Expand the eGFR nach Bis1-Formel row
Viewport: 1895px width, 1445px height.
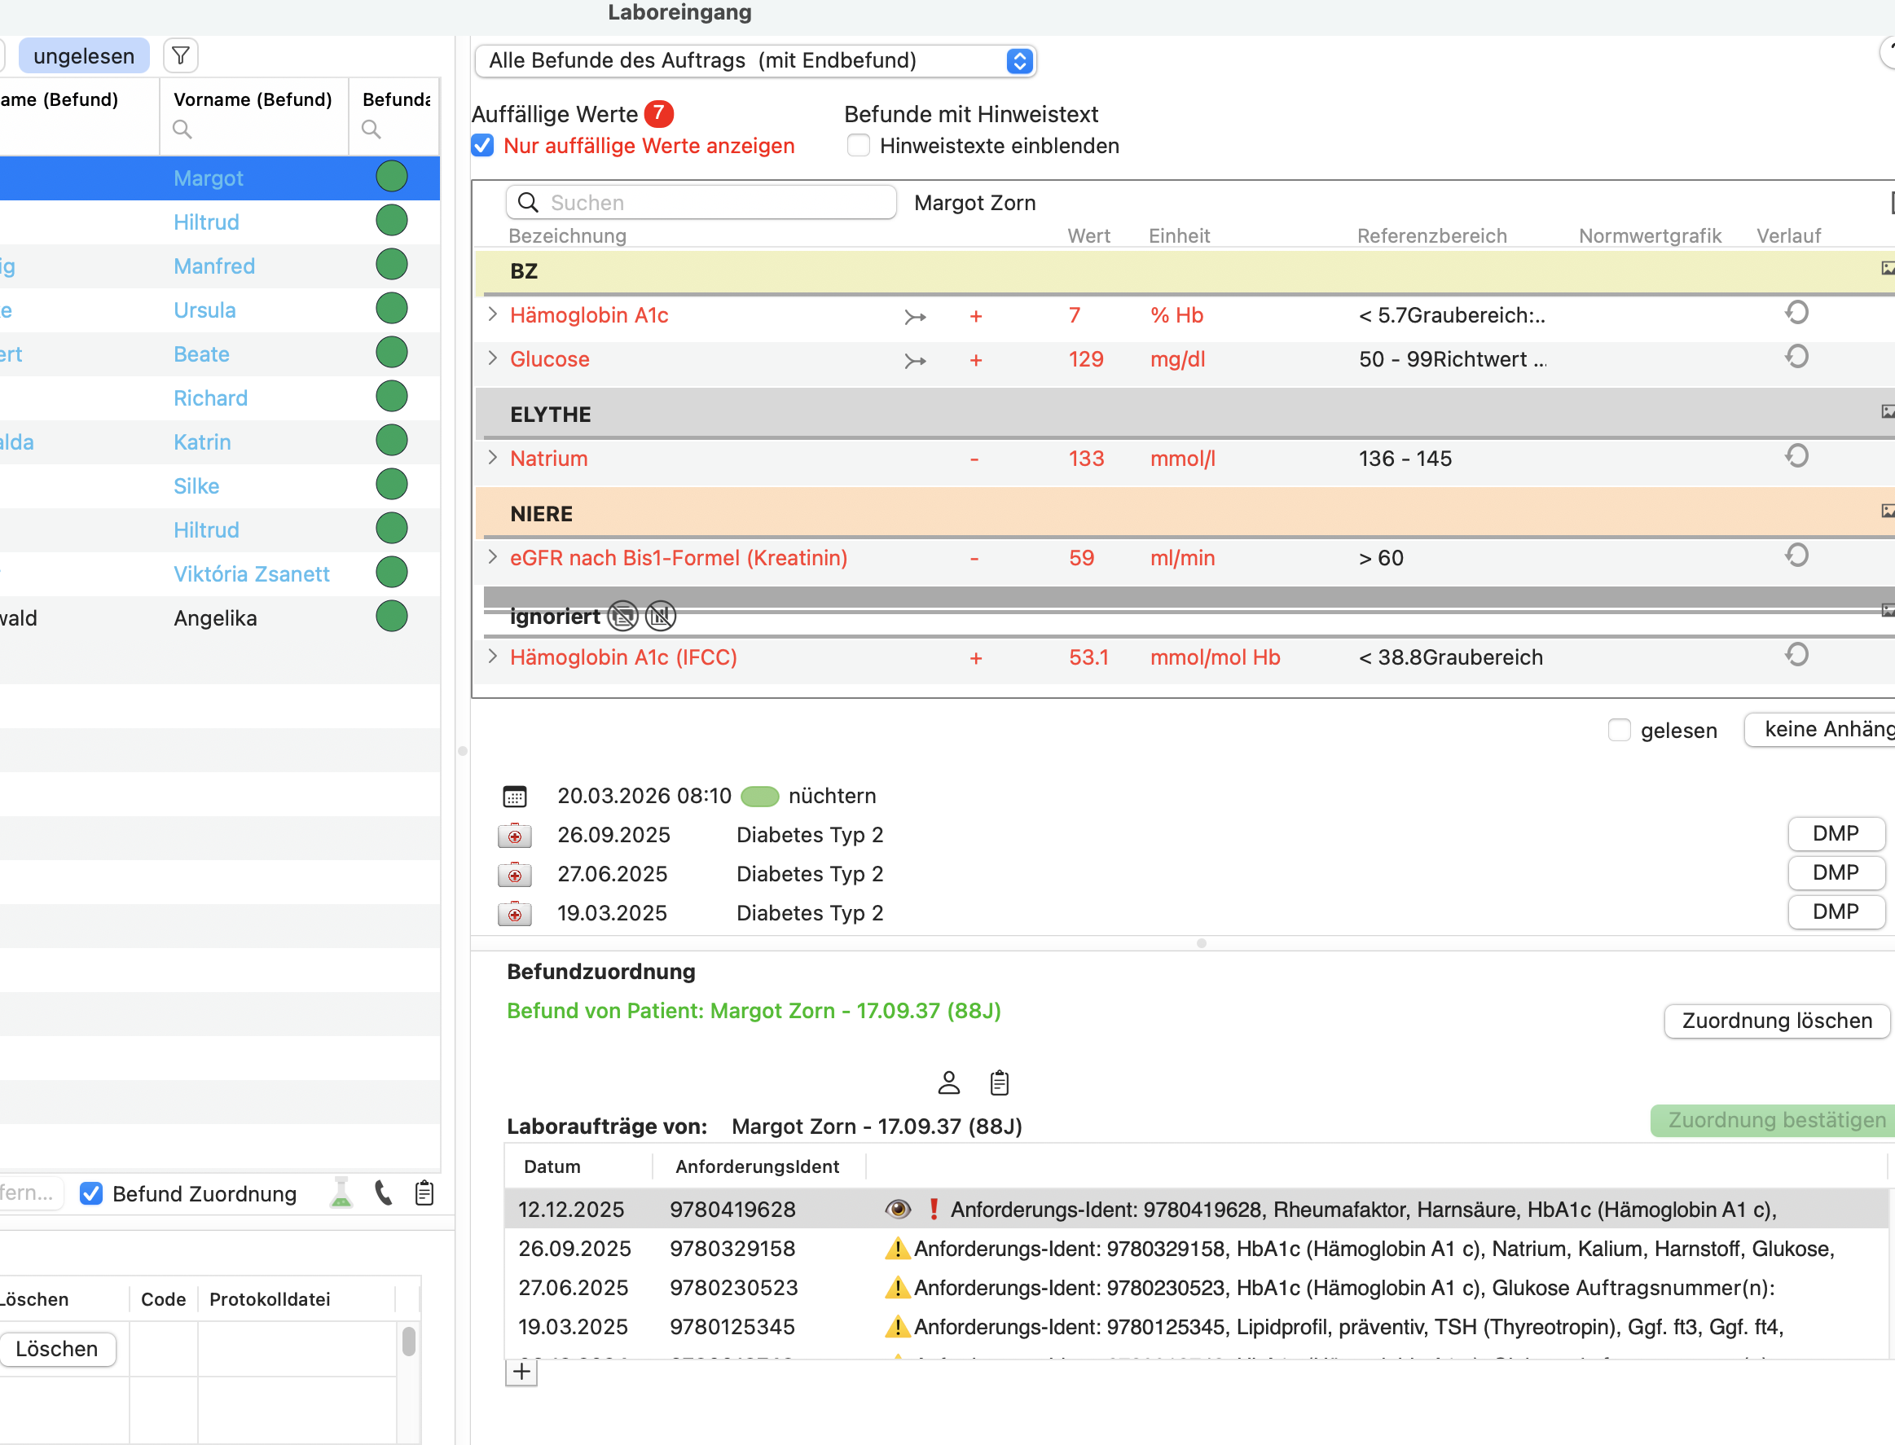(x=493, y=557)
